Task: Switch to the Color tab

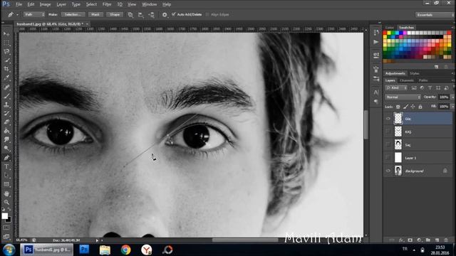Action: (x=390, y=28)
